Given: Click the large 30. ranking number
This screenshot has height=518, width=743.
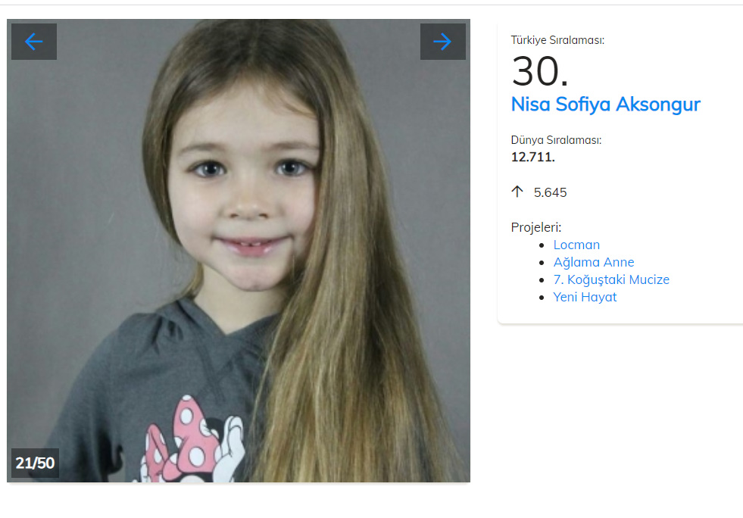Looking at the screenshot, I should point(540,72).
